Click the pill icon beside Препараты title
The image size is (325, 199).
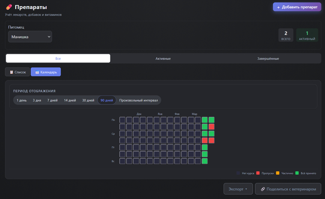click(8, 7)
